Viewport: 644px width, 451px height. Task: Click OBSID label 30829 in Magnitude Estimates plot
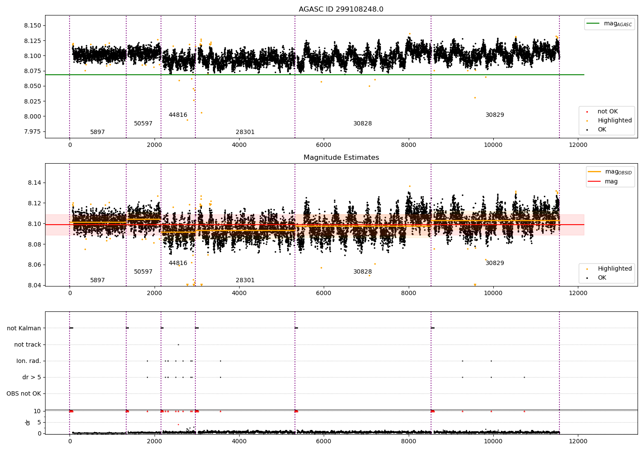tap(495, 263)
